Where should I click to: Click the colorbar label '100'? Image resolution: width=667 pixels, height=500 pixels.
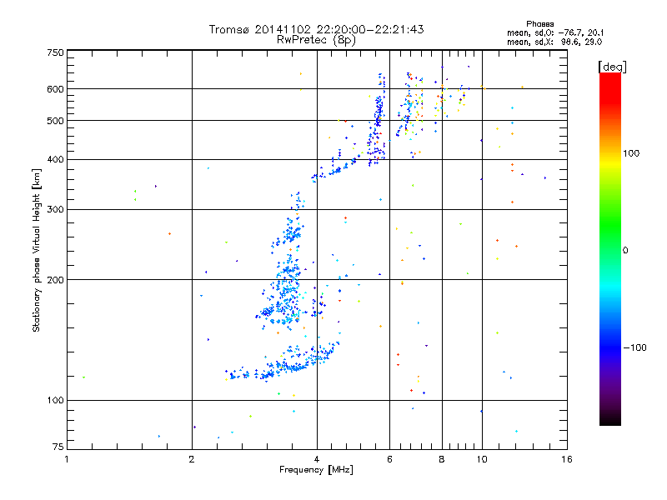pos(631,153)
